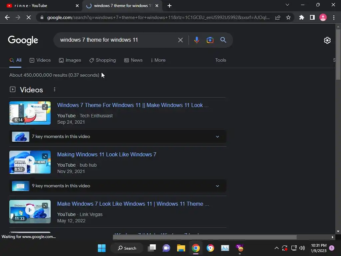Click the Windows taskbar Search box
The height and width of the screenshot is (256, 341).
tap(127, 248)
